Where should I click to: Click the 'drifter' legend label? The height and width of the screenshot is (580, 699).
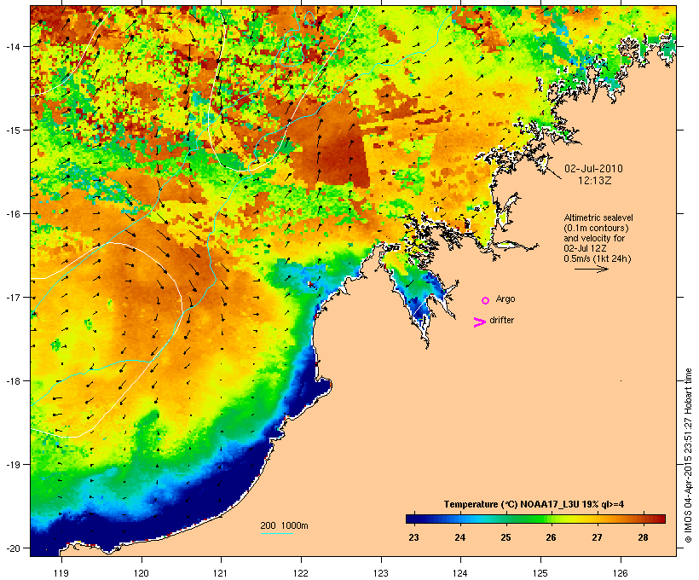[501, 320]
